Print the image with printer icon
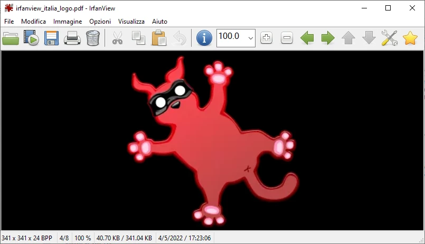 72,38
